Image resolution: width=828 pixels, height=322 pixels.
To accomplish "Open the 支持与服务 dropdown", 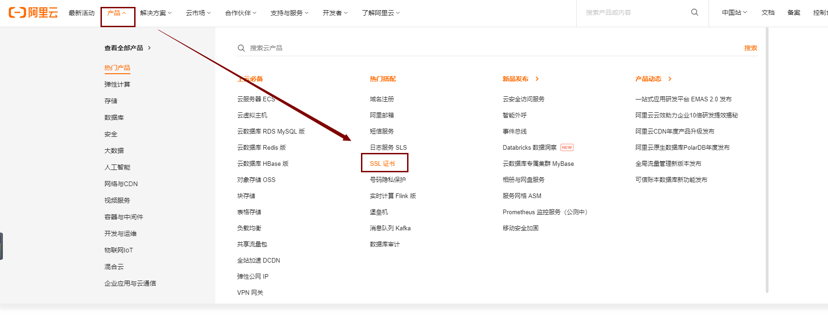I will (x=289, y=13).
